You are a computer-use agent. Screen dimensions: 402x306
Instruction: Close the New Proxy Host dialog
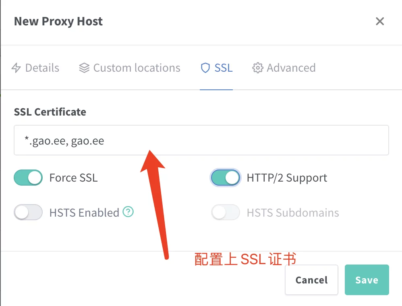pyautogui.click(x=379, y=21)
